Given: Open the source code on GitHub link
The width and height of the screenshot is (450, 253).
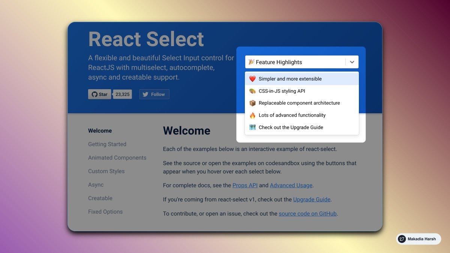Looking at the screenshot, I should (307, 214).
